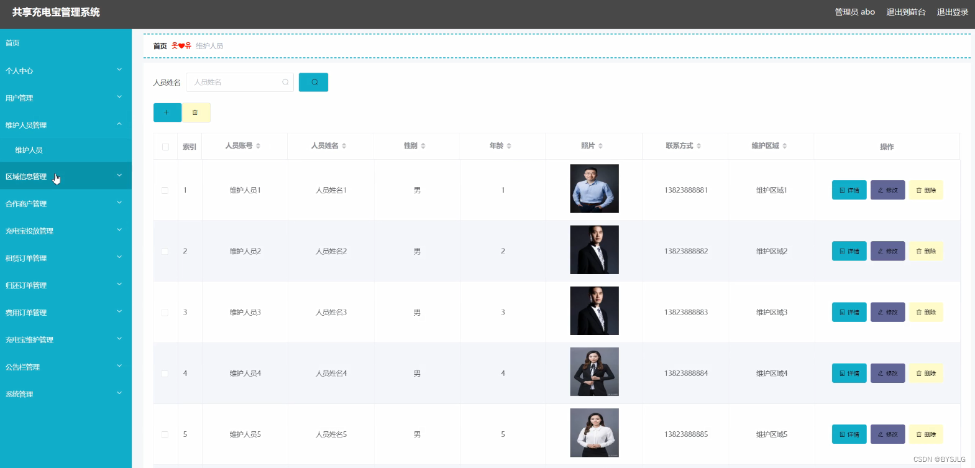Click 修改 for 维护人员1
This screenshot has height=468, width=975.
coord(887,190)
